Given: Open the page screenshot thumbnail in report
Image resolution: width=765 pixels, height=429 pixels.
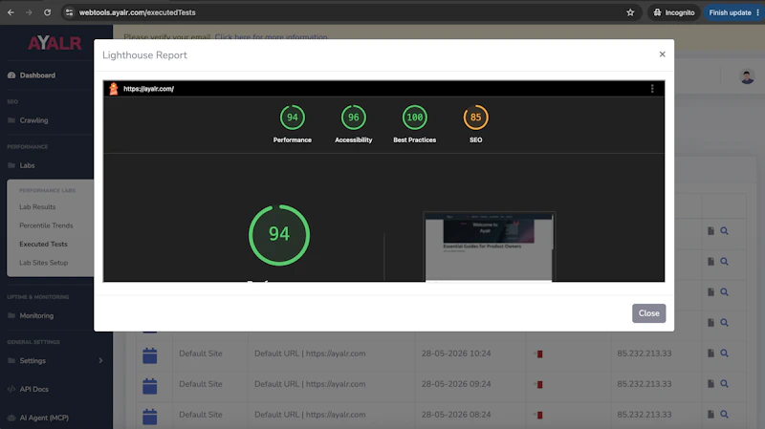Looking at the screenshot, I should point(489,247).
